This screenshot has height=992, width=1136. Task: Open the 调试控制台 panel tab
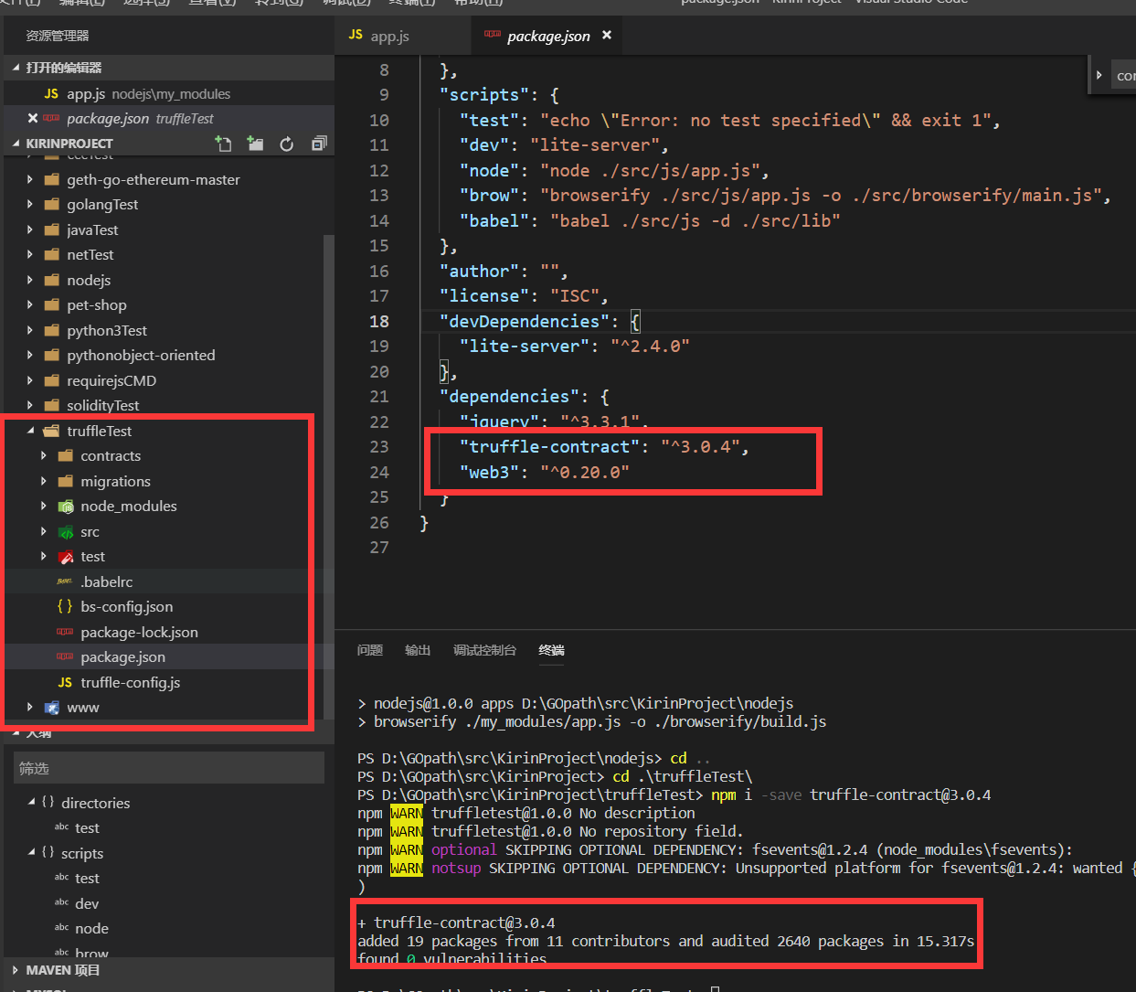click(484, 650)
